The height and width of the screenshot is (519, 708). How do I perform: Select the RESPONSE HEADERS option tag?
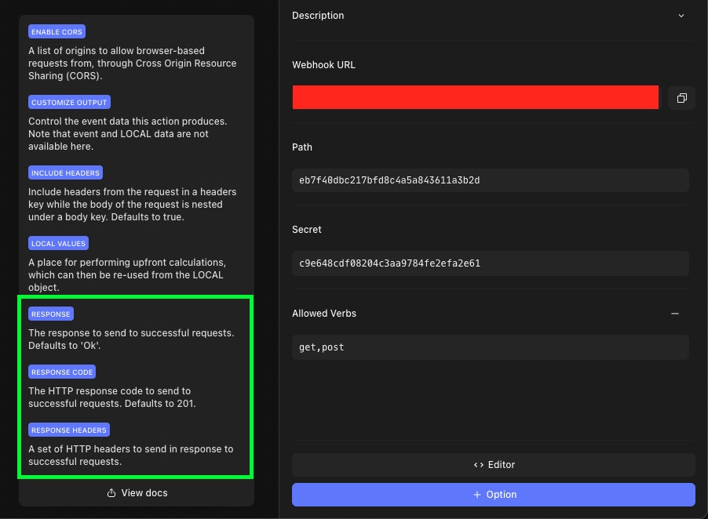69,430
